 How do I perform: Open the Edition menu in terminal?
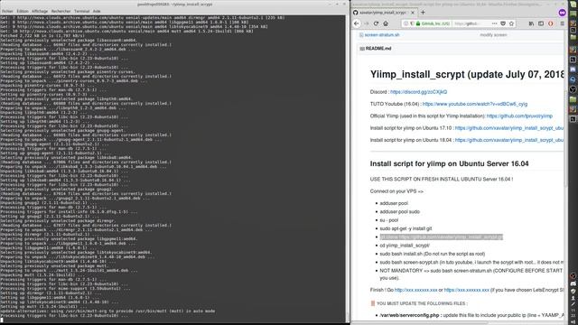tap(23, 11)
